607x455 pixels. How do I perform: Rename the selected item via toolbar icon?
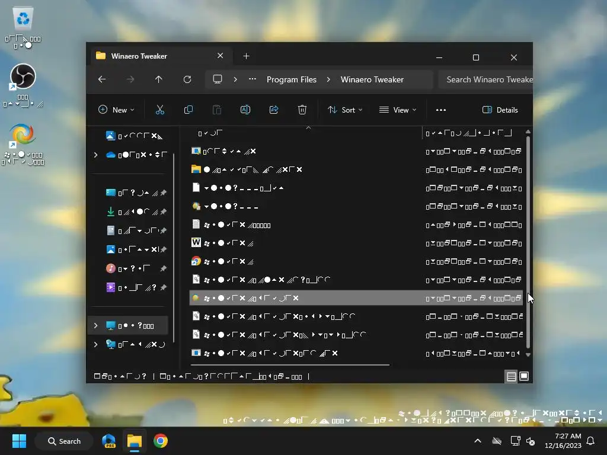pyautogui.click(x=245, y=110)
